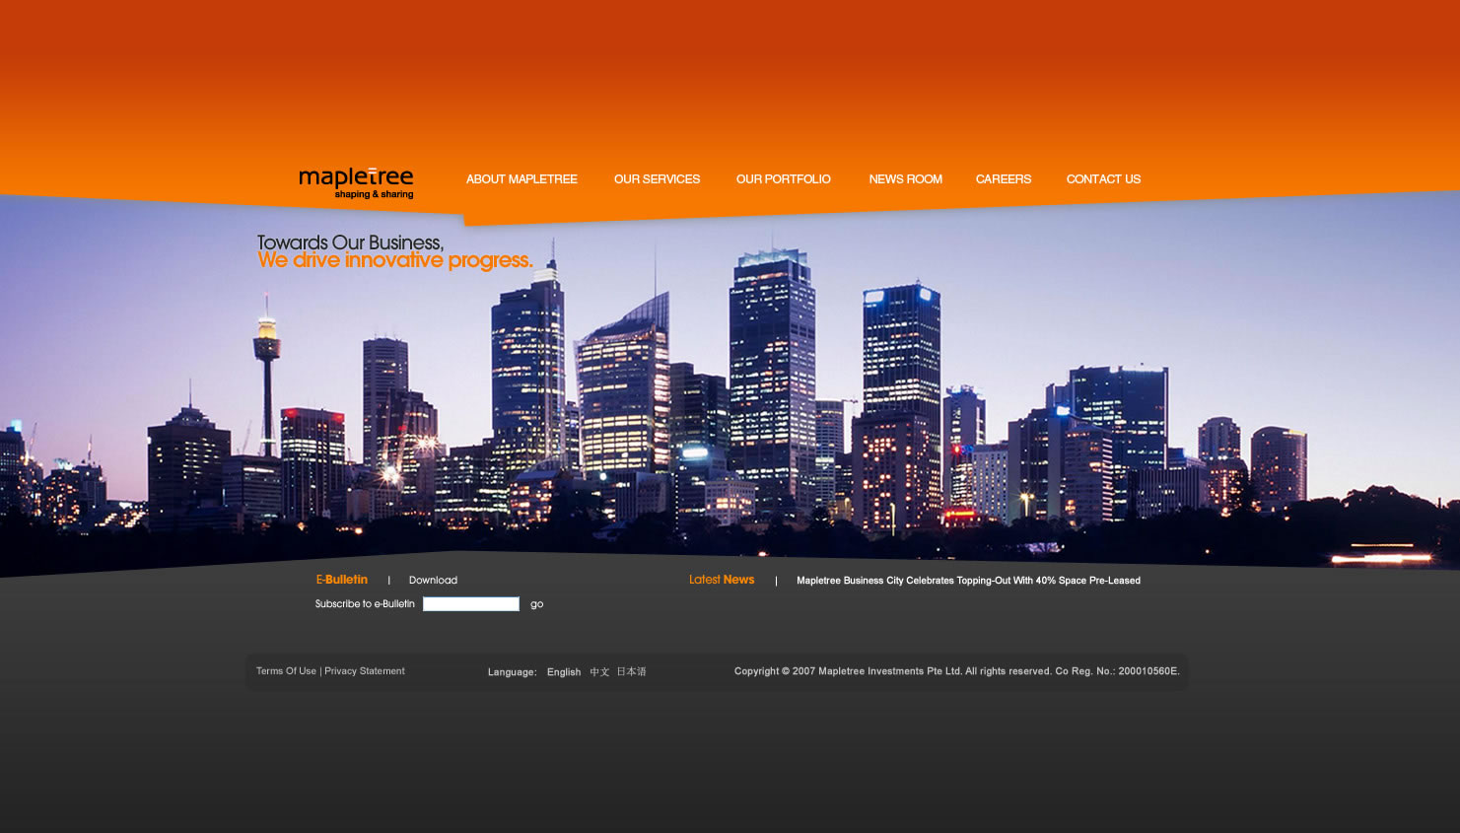Image resolution: width=1460 pixels, height=833 pixels.
Task: Open the News Room page
Action: pyautogui.click(x=905, y=179)
